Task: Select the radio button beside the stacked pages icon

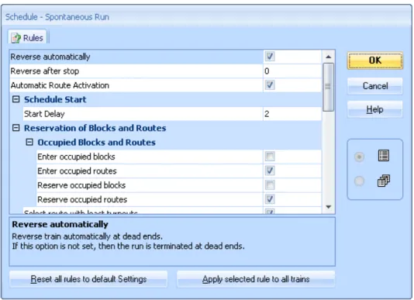Action: point(359,181)
